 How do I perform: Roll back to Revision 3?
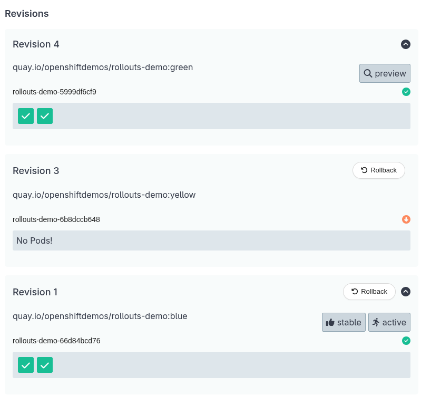[378, 170]
